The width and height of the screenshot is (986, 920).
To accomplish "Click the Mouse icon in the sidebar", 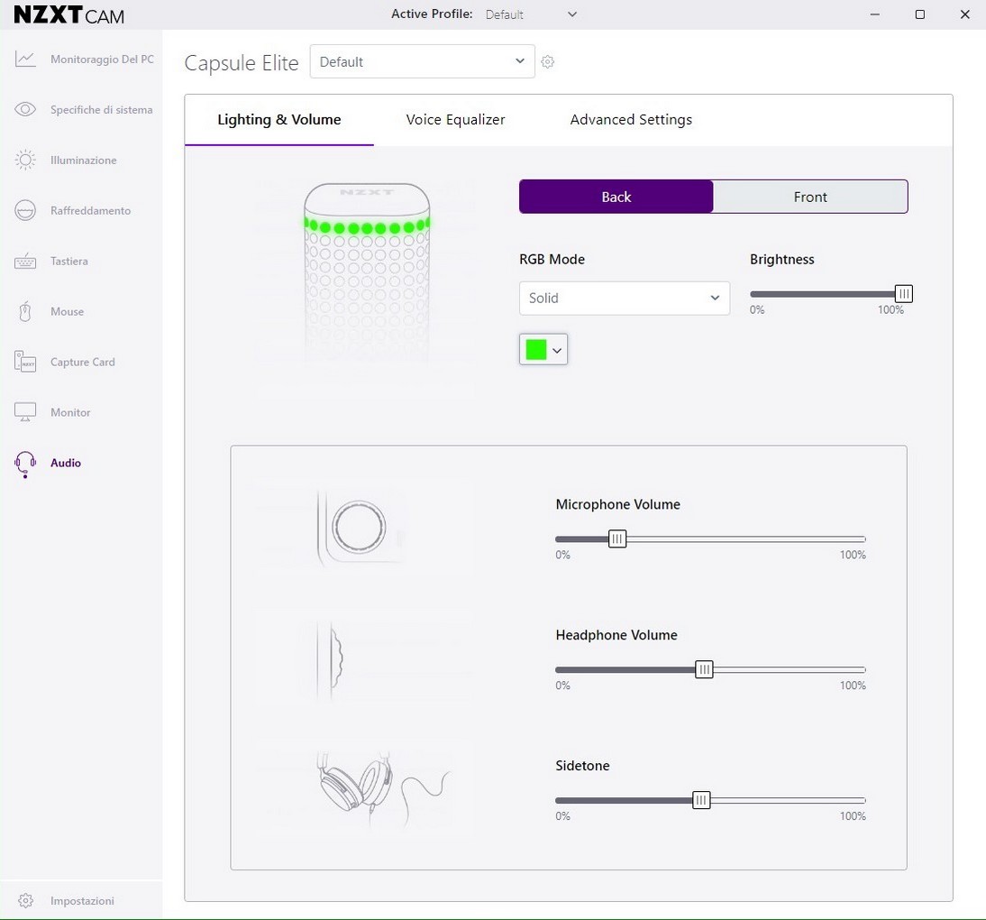I will pyautogui.click(x=25, y=312).
